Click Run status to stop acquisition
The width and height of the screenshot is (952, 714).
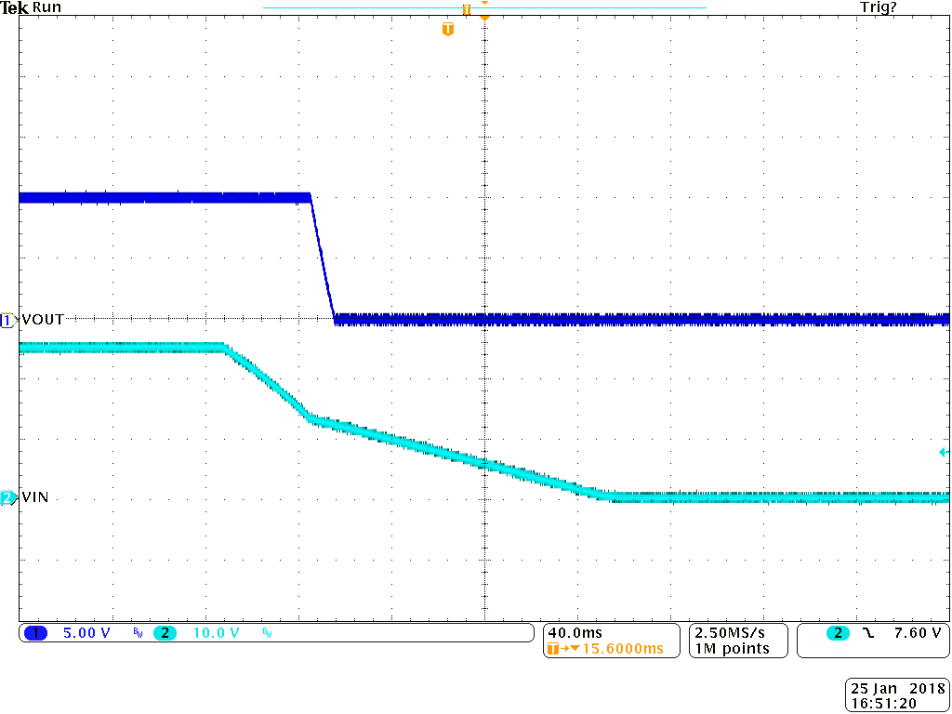tap(46, 7)
